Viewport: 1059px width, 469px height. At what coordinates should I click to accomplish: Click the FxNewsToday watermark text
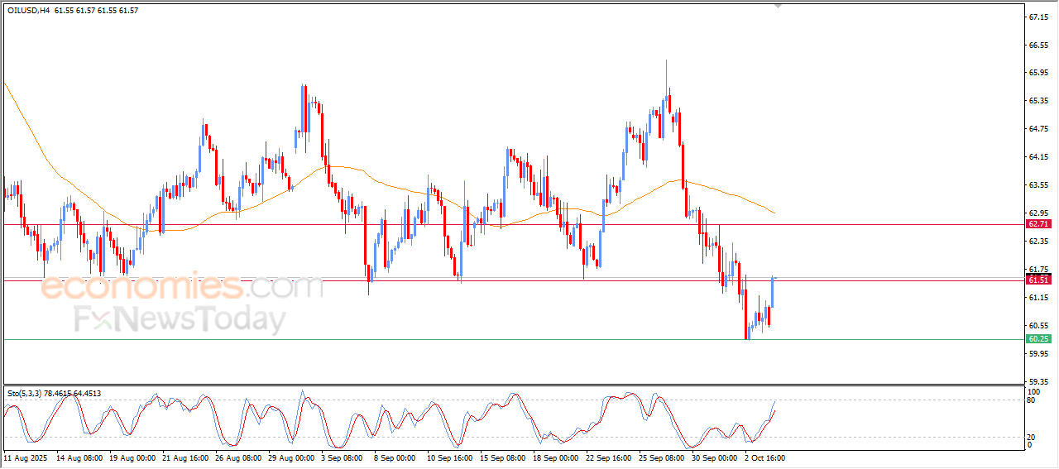click(180, 319)
